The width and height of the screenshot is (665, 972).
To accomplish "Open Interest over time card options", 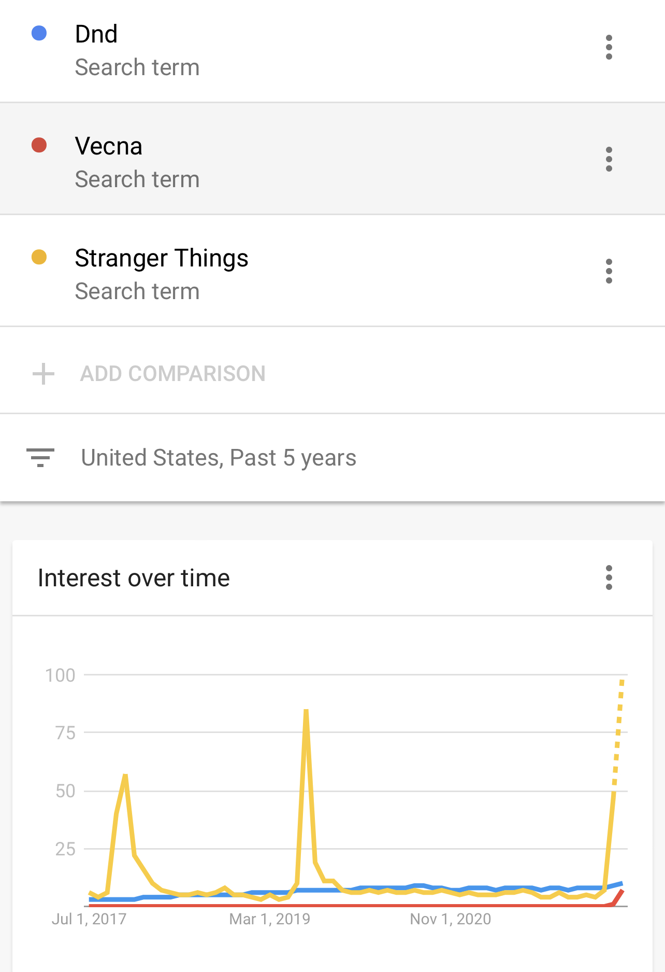I will pos(609,577).
